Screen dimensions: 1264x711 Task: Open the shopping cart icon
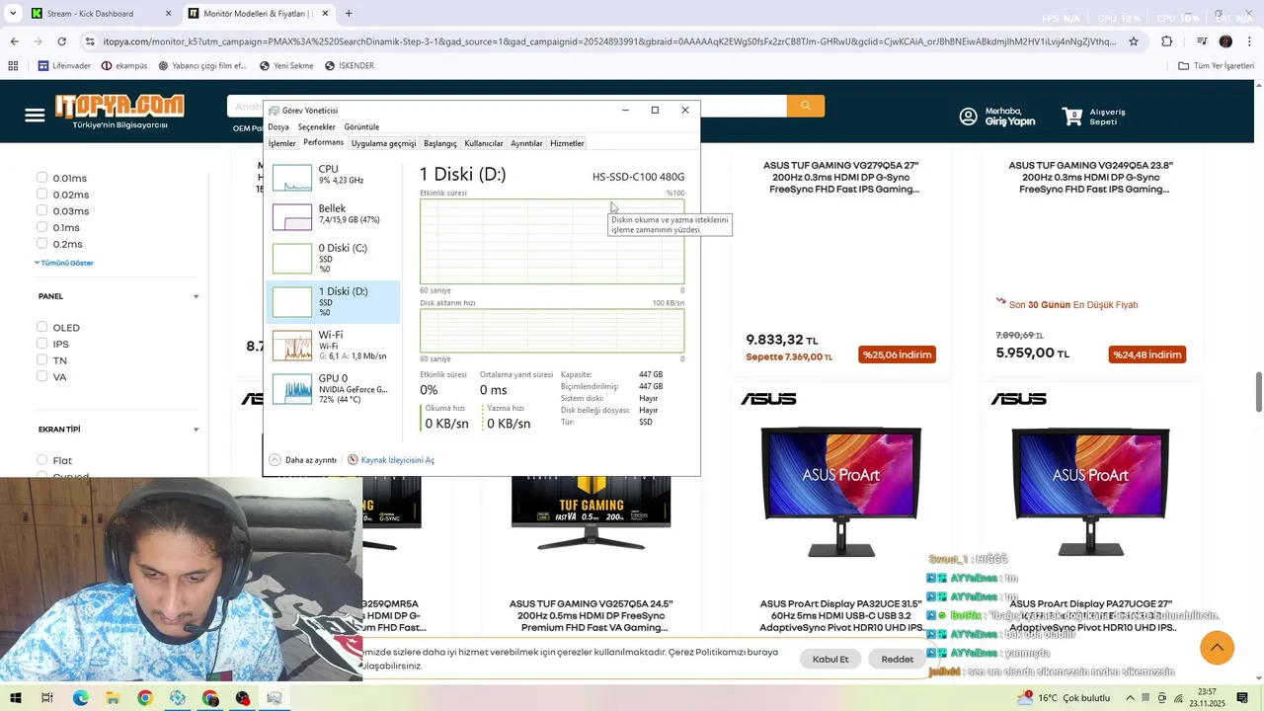tap(1072, 116)
